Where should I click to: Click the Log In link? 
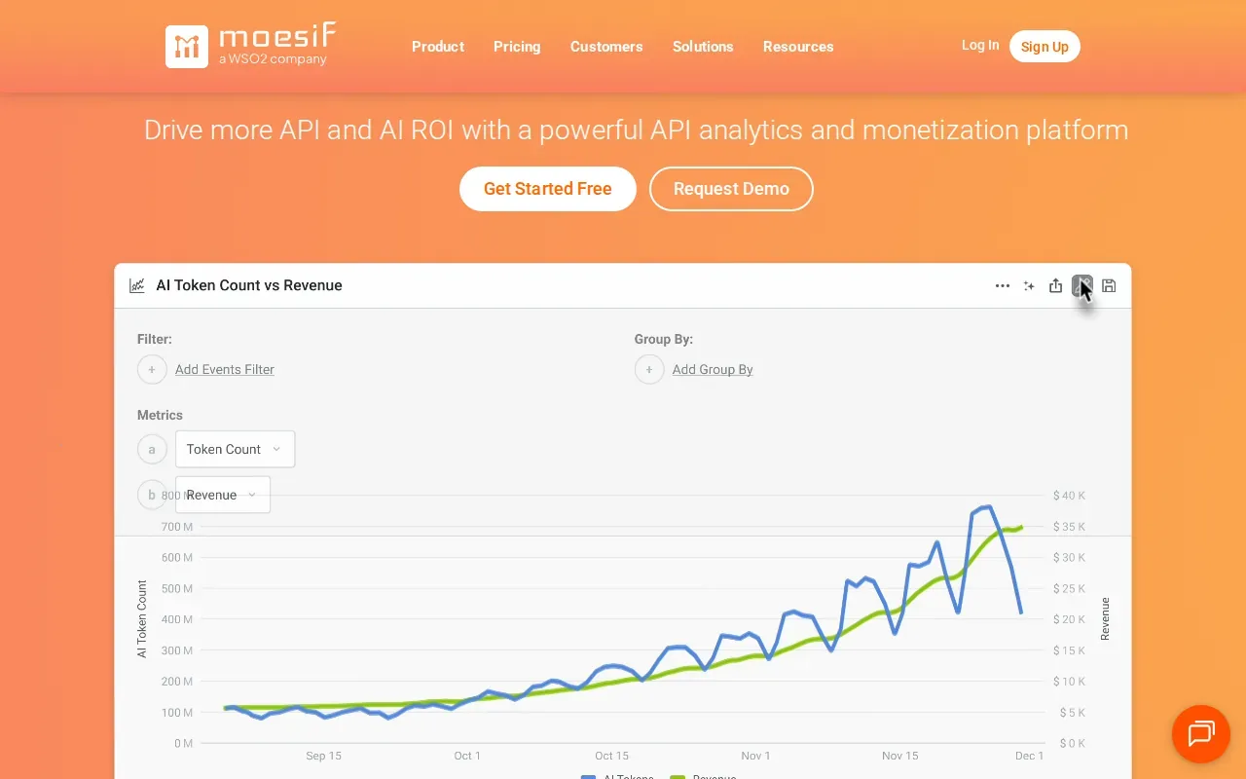point(980,45)
